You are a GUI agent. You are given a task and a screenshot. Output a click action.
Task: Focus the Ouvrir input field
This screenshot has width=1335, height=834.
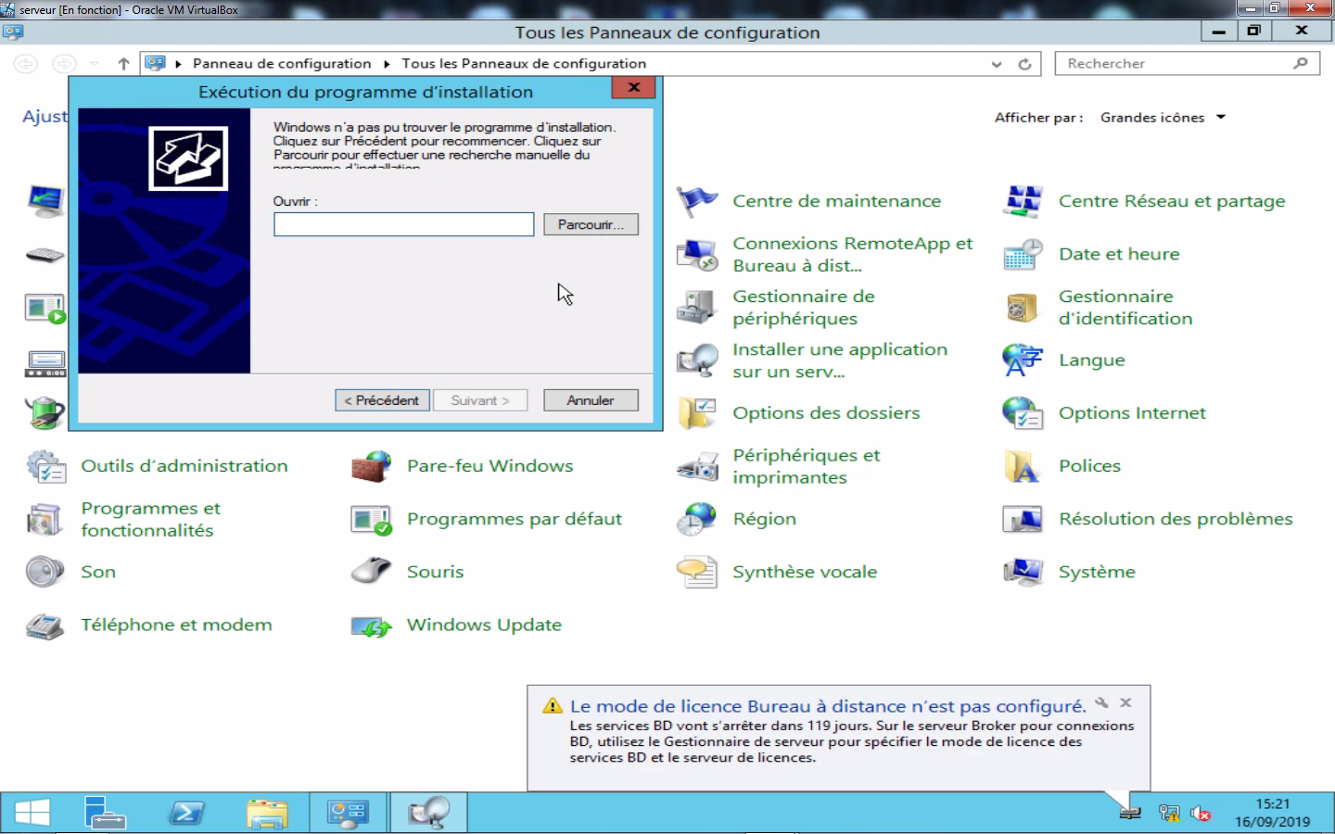coord(403,224)
